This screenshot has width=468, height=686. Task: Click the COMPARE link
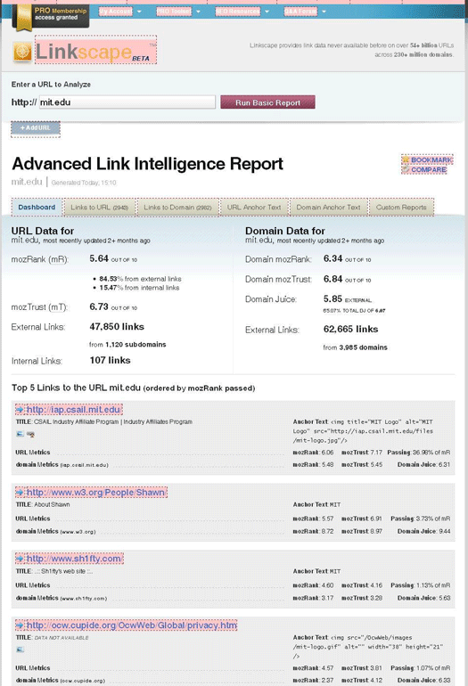(429, 170)
